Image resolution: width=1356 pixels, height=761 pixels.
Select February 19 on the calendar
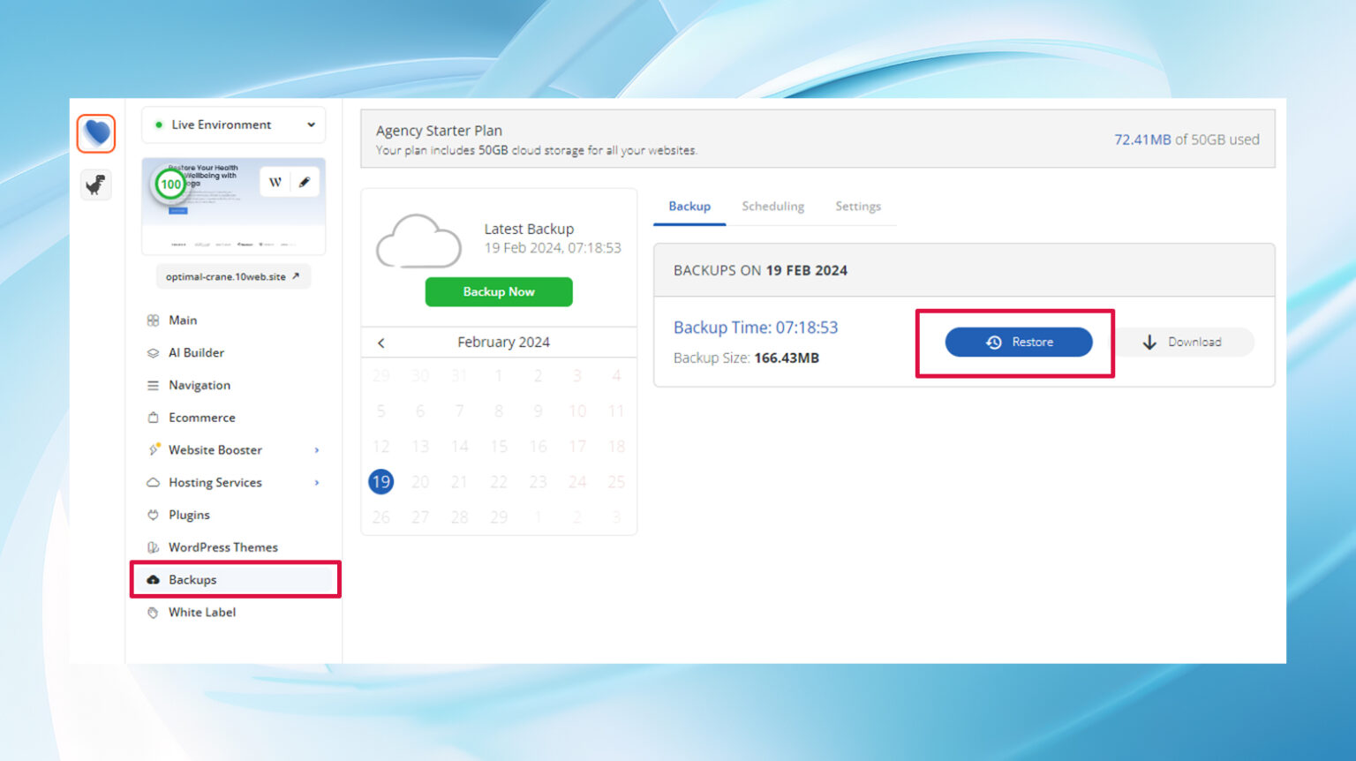coord(381,481)
